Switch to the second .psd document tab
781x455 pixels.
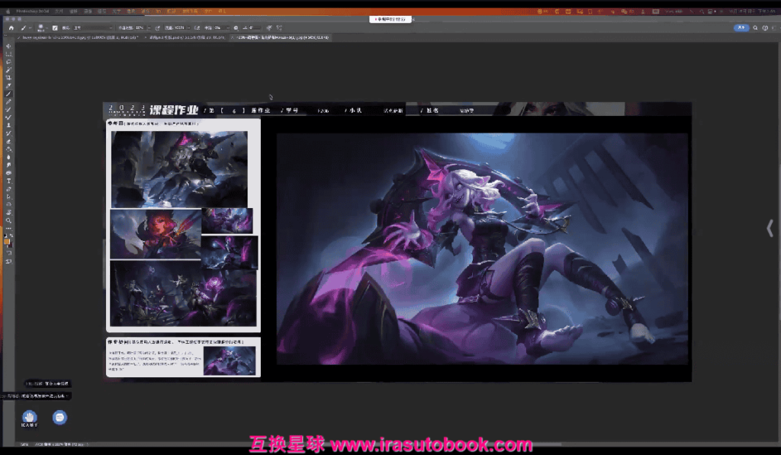(x=187, y=37)
